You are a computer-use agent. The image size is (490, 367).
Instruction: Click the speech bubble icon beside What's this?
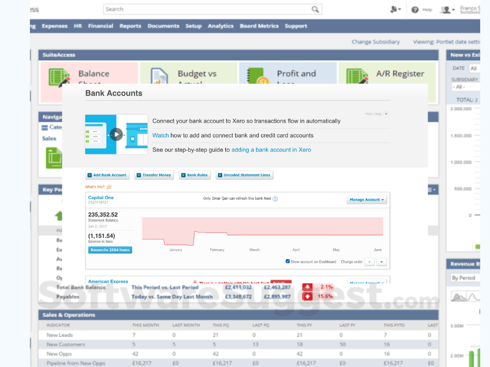point(109,187)
